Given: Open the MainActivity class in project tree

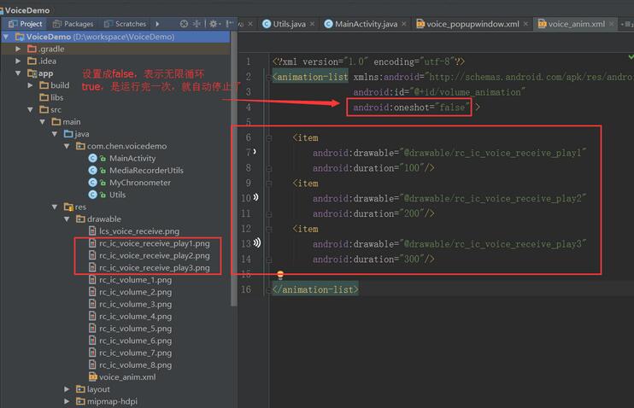Looking at the screenshot, I should [132, 158].
